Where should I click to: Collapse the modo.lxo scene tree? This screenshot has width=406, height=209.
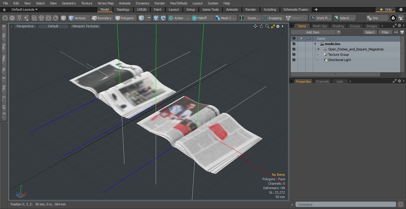(x=315, y=44)
